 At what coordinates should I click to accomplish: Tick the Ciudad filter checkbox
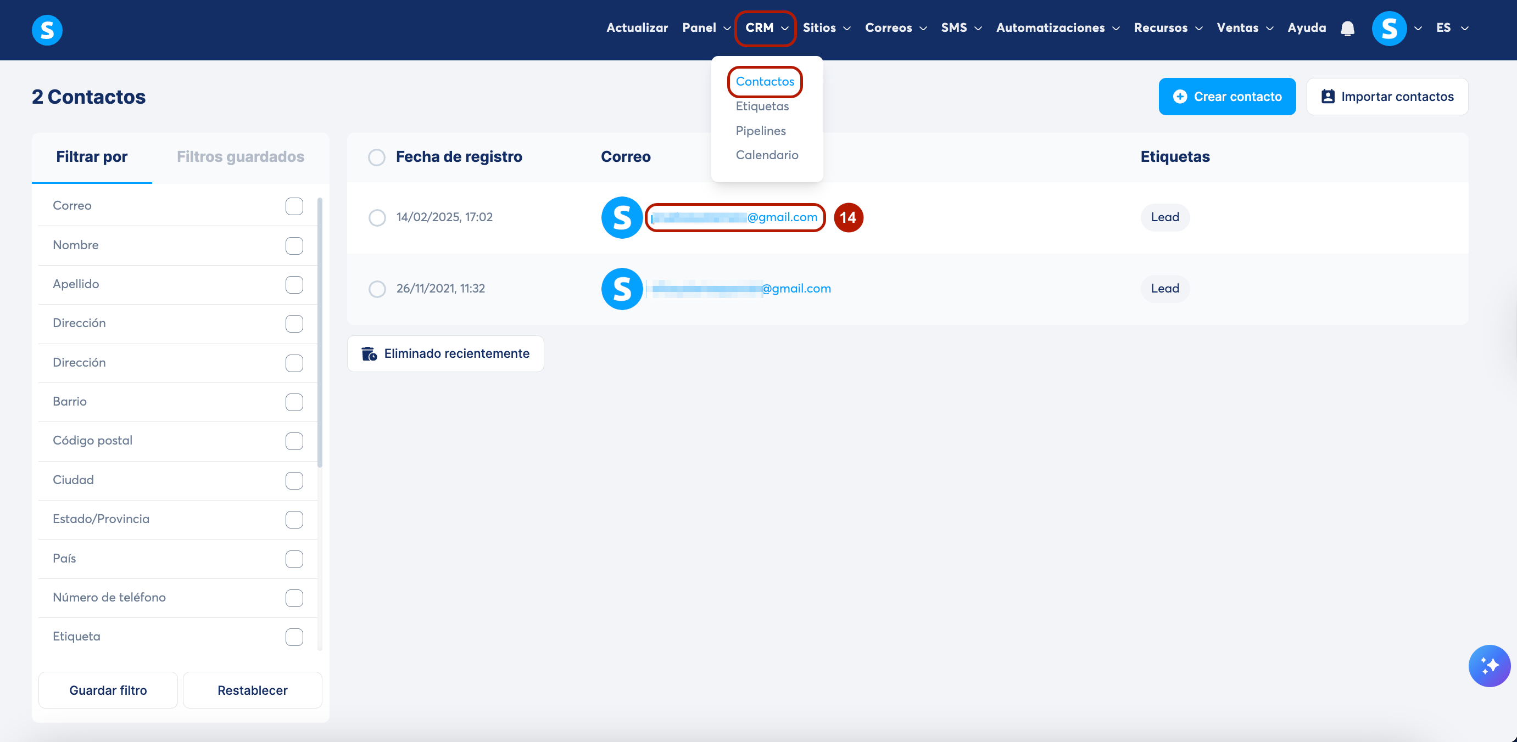(294, 480)
